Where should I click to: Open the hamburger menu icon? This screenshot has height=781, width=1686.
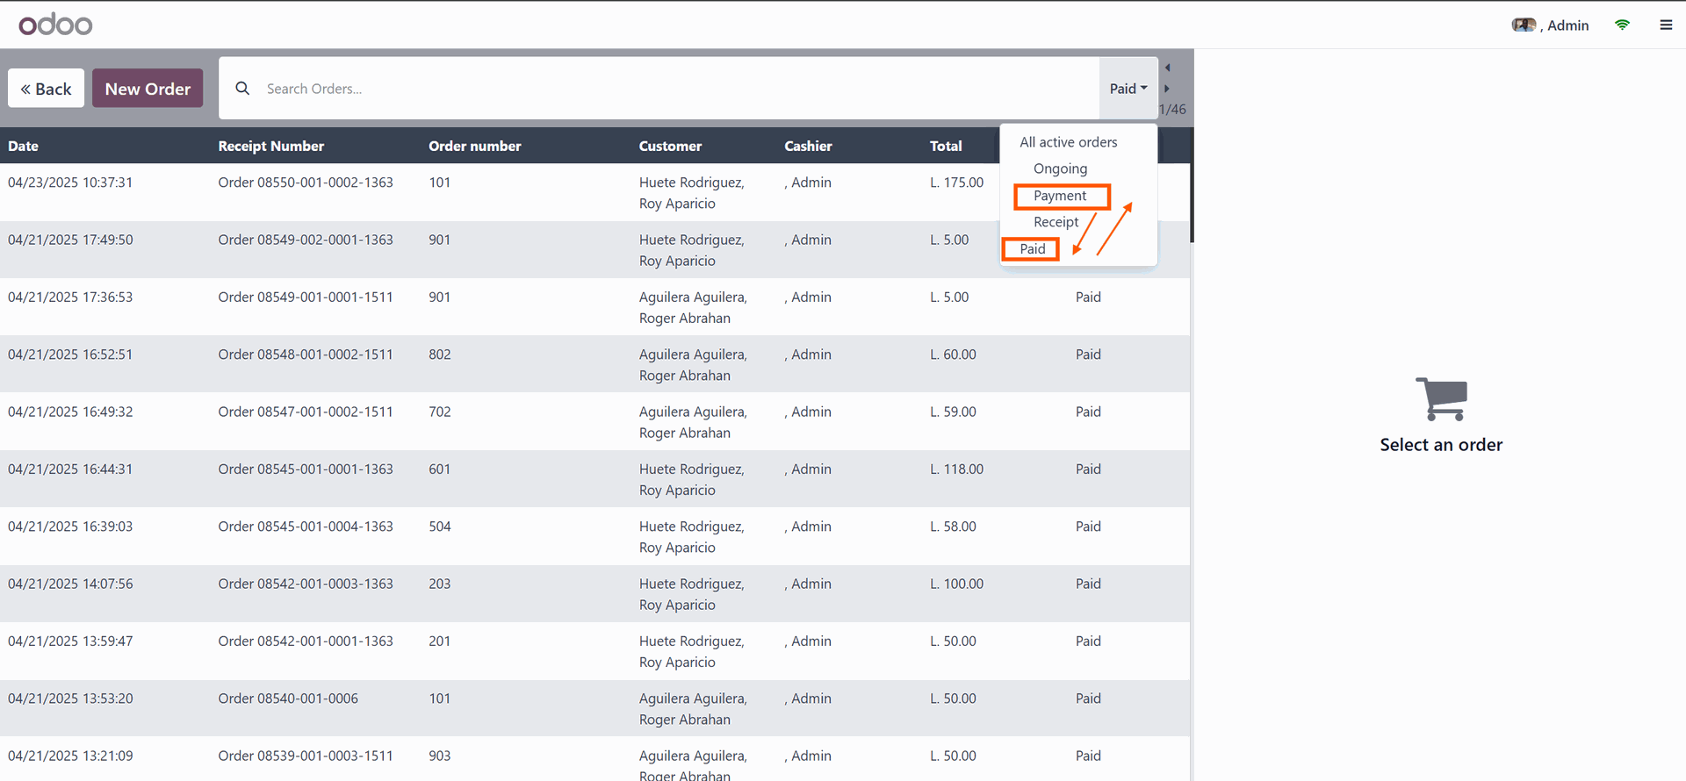point(1666,25)
